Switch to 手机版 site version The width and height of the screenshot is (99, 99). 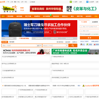pos(22,10)
